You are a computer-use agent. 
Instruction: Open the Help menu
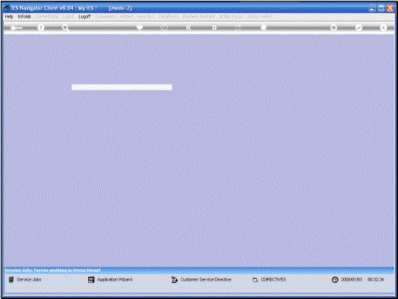(9, 16)
